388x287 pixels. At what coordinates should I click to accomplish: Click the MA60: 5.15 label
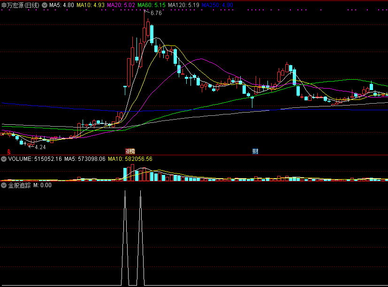point(152,5)
